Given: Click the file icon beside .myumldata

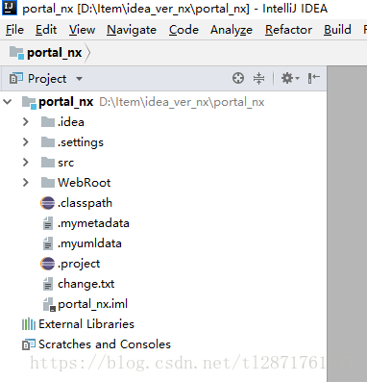Looking at the screenshot, I should pos(48,243).
